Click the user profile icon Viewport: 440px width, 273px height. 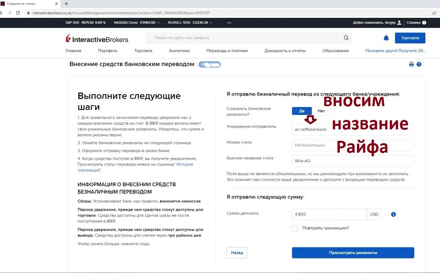click(x=399, y=22)
